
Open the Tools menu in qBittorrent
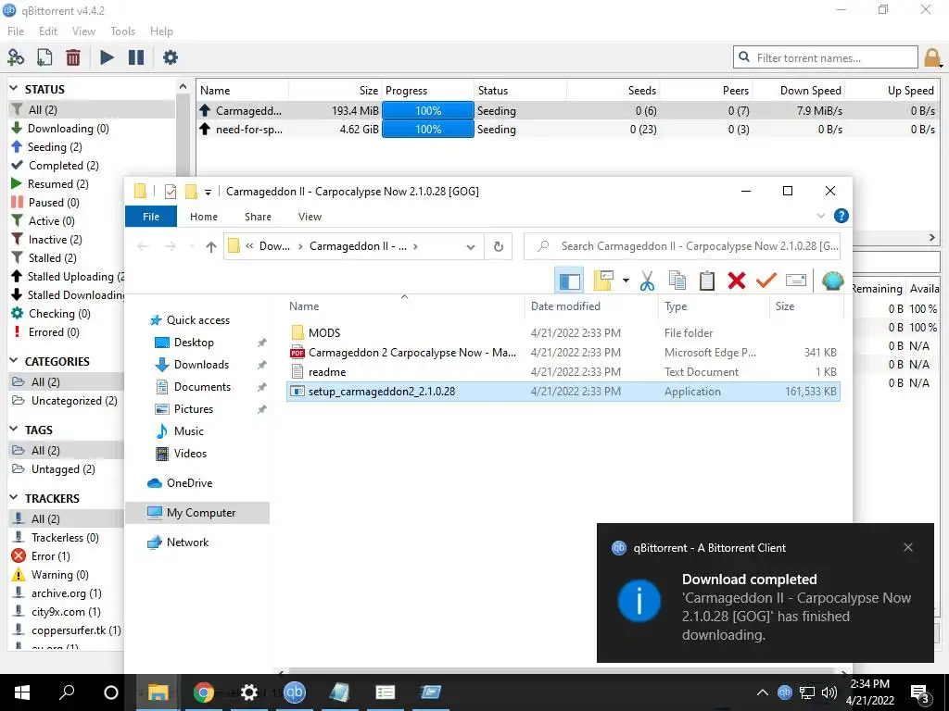click(123, 31)
